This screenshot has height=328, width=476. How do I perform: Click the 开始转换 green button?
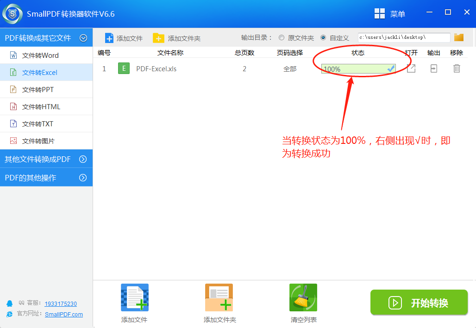coord(419,303)
